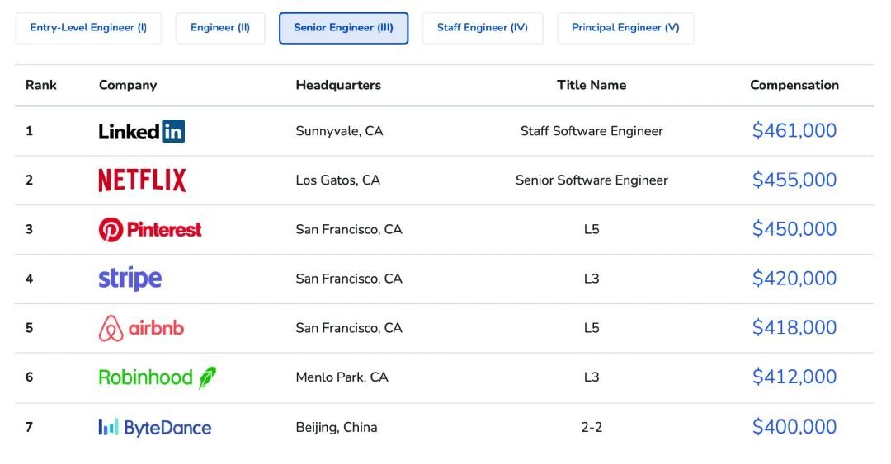This screenshot has height=464, width=891.
Task: Click the Company column header
Action: (x=128, y=85)
